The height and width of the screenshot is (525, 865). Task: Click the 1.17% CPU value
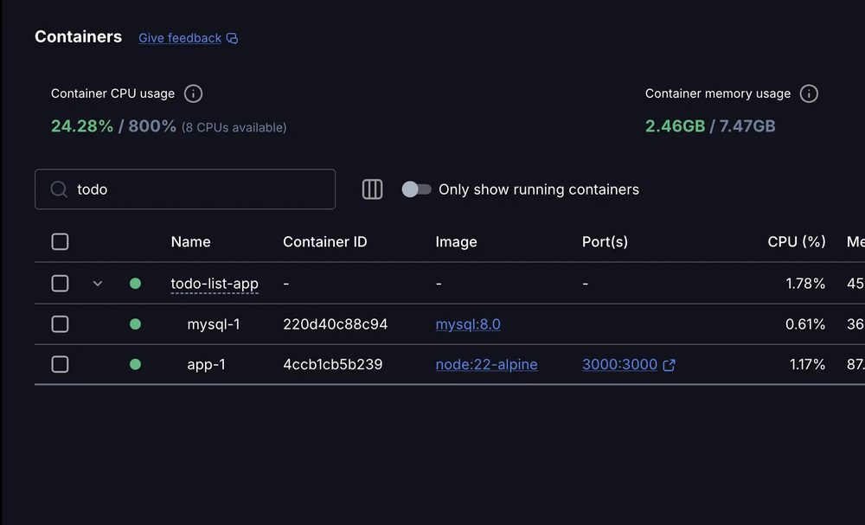tap(807, 364)
